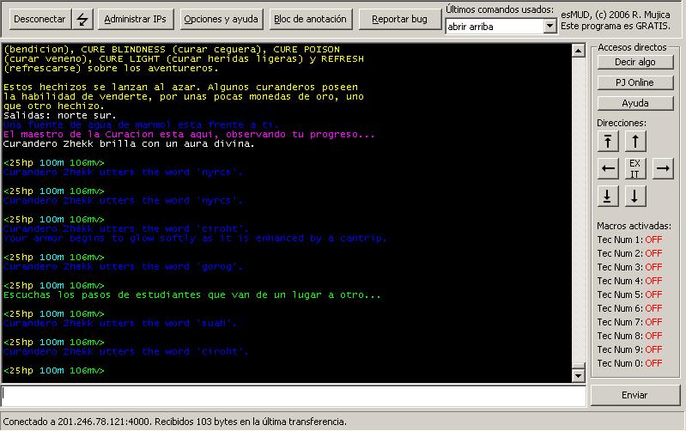
Task: Click the up-with-bar direction arrow
Action: coord(608,142)
